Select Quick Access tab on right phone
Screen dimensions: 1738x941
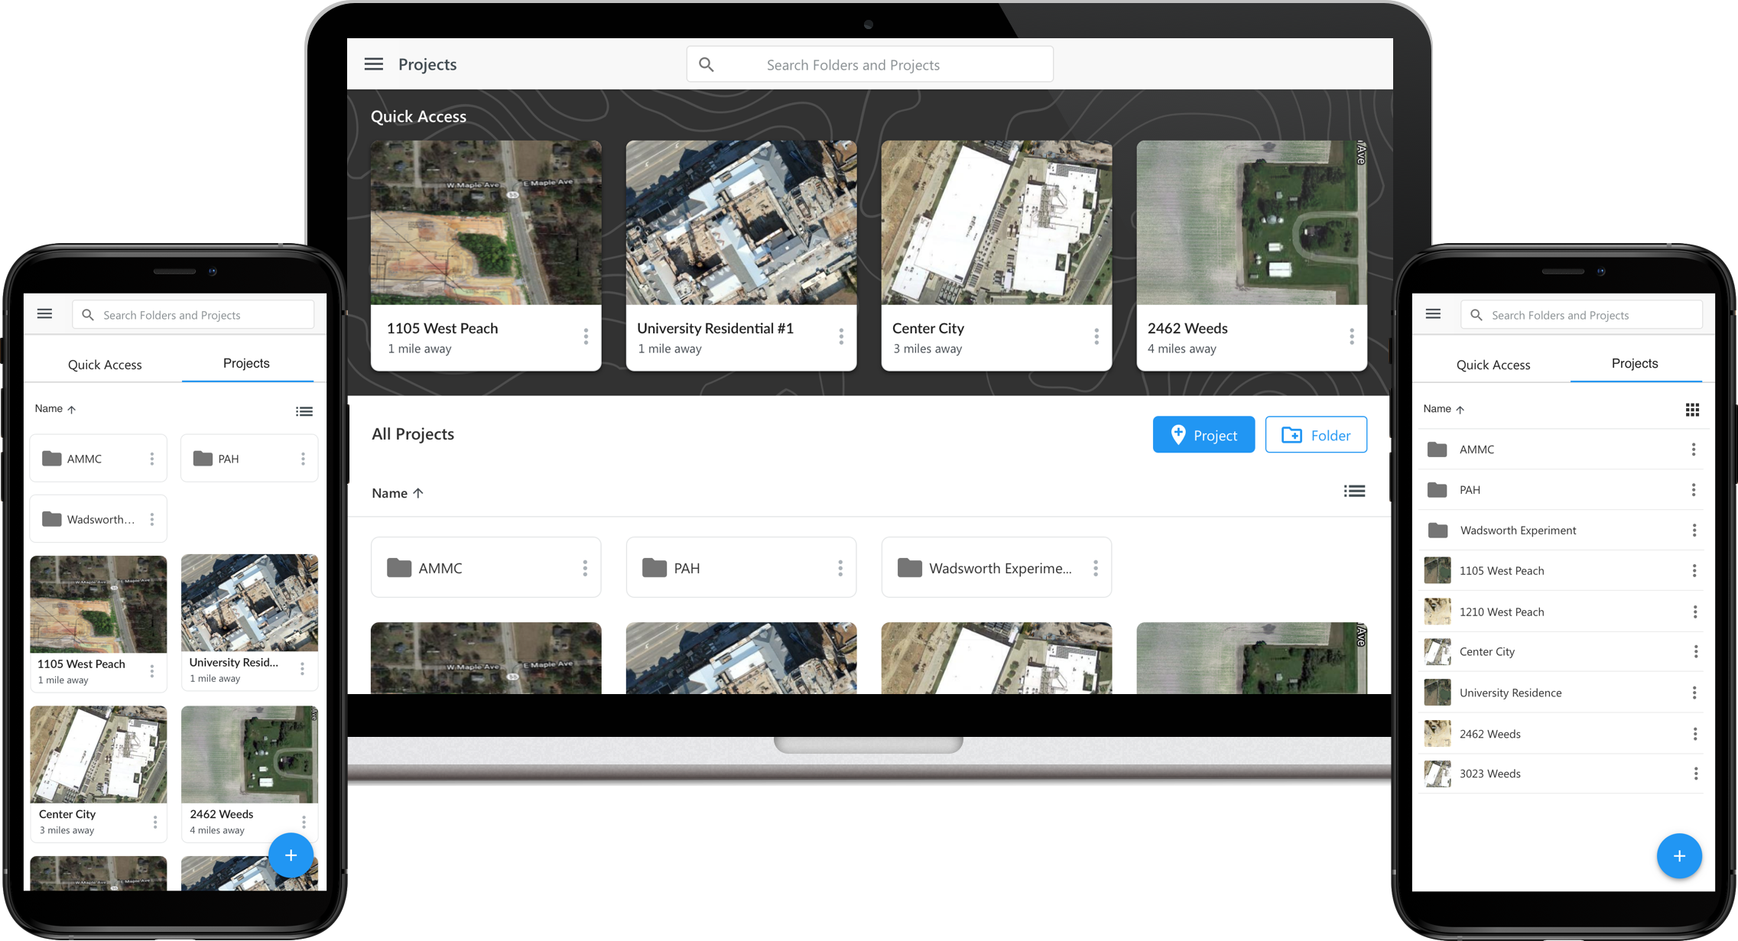click(1493, 365)
